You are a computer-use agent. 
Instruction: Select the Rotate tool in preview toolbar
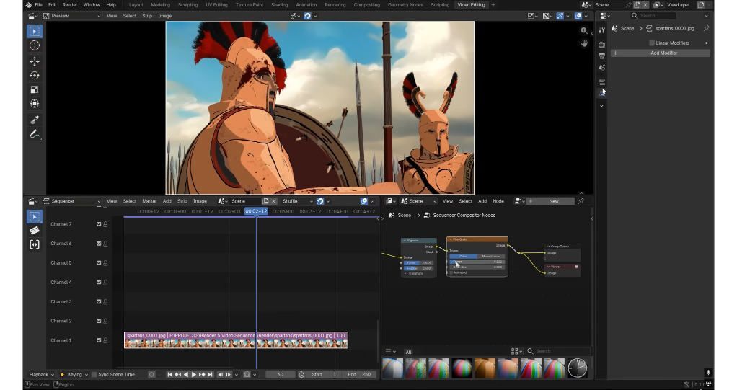[x=34, y=76]
